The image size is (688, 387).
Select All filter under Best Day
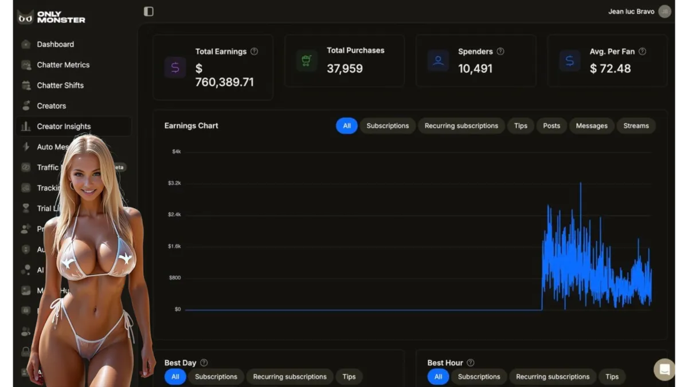pos(175,377)
